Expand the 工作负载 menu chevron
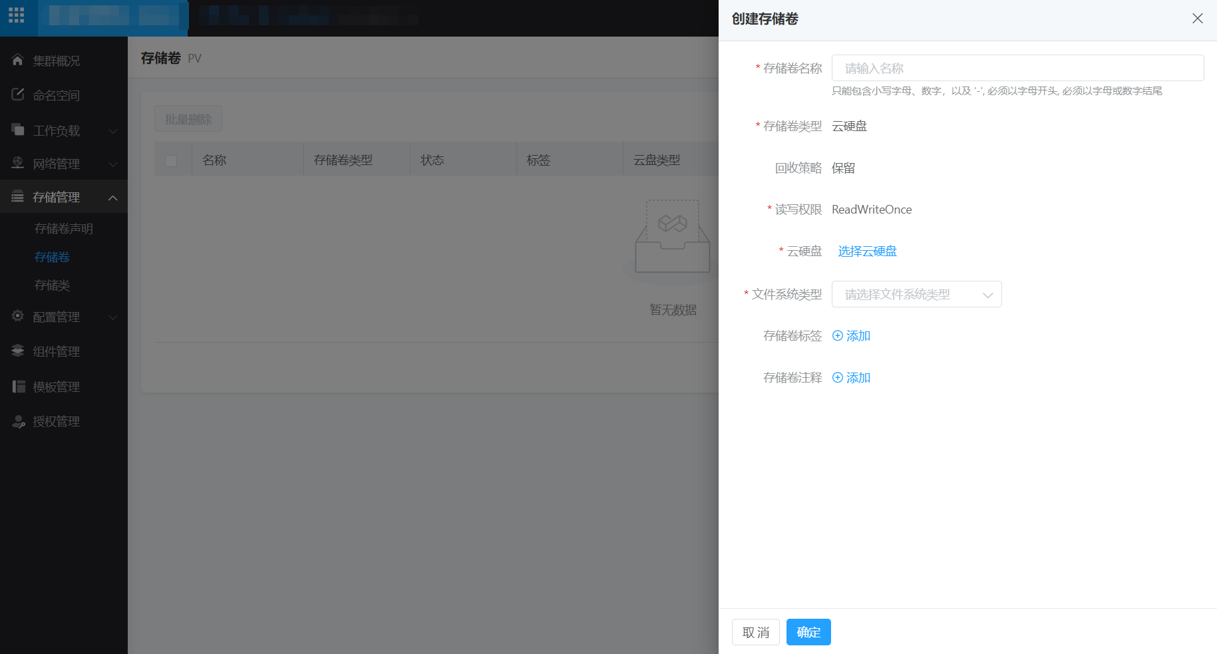The height and width of the screenshot is (654, 1217). pyautogui.click(x=113, y=131)
